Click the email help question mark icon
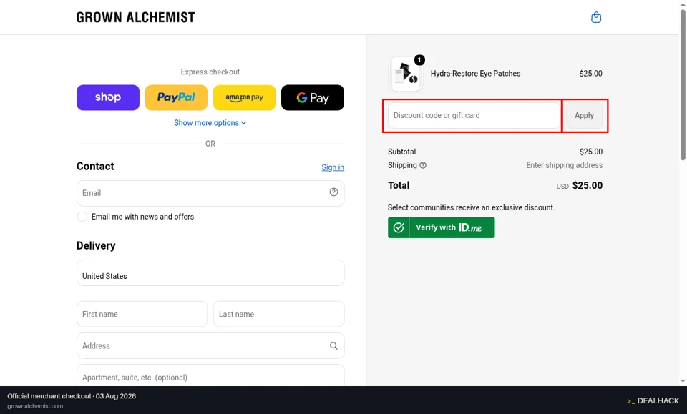687x414 pixels. click(x=334, y=192)
